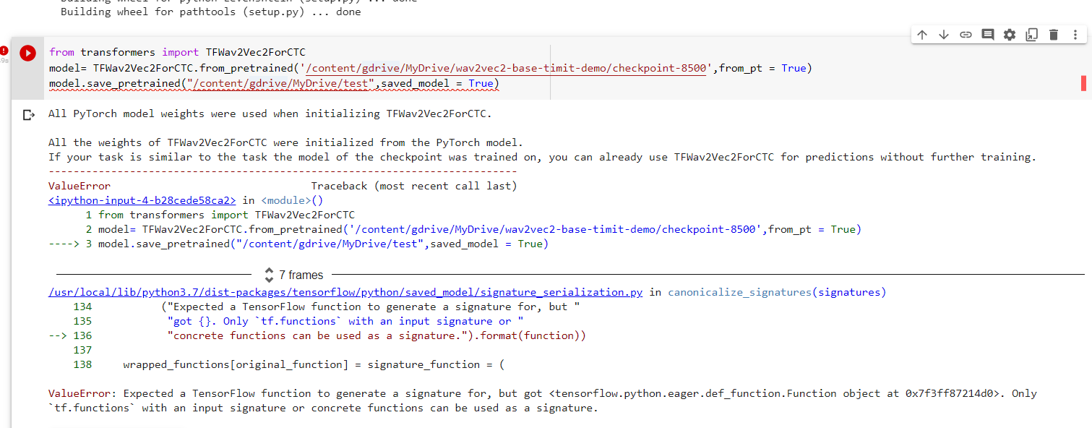Open the cell's editor settings gear
Image resolution: width=1092 pixels, height=428 pixels.
pyautogui.click(x=1010, y=35)
